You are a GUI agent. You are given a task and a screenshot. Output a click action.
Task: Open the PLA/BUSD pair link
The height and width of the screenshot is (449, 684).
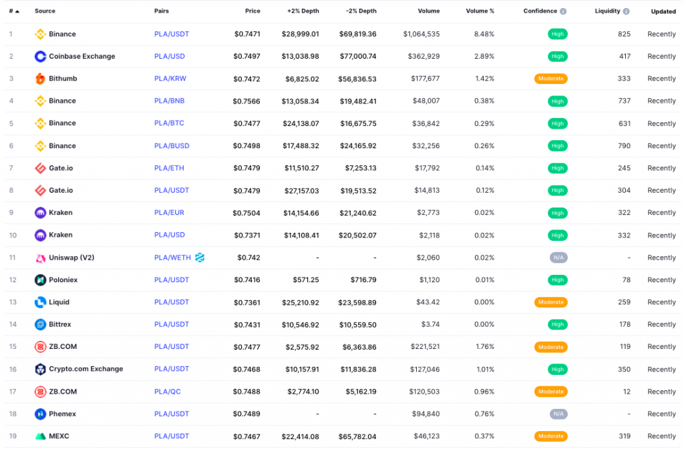pyautogui.click(x=172, y=146)
